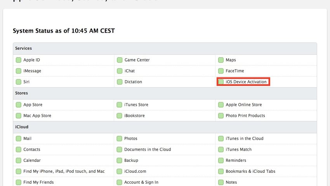Select the Maps service label
This screenshot has height=186, width=330.
pyautogui.click(x=231, y=60)
